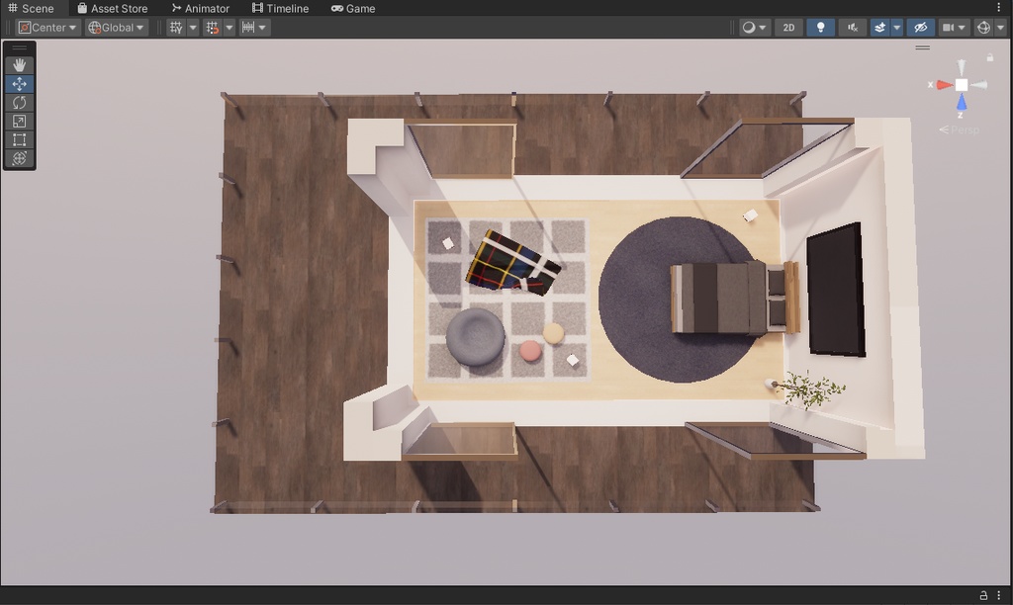
Task: Click the red X axis cone on the gizmo
Action: 944,85
